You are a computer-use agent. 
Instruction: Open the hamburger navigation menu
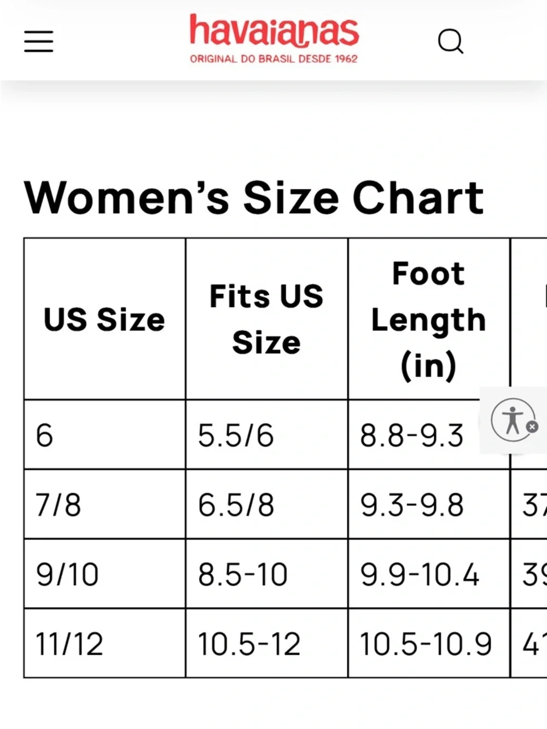click(x=39, y=42)
